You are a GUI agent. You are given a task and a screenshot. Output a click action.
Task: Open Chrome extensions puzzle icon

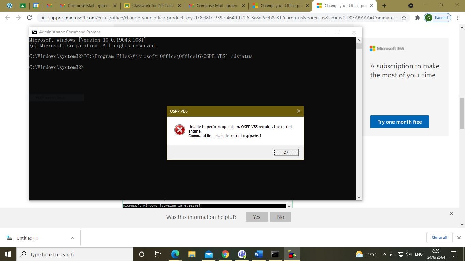[x=417, y=18]
